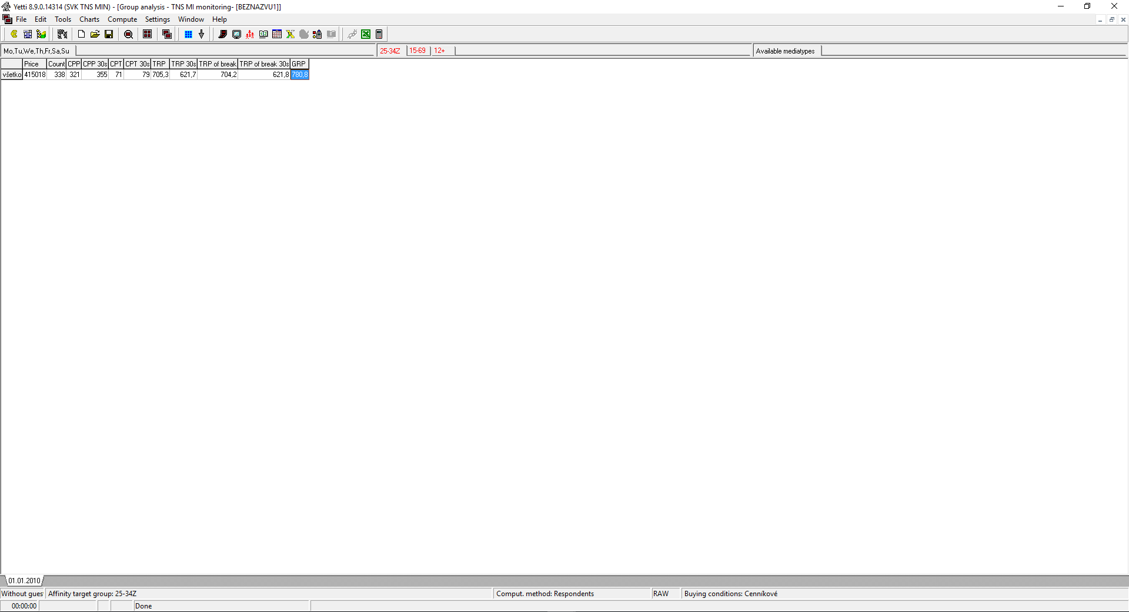Save with the floppy disk icon
This screenshot has height=612, width=1129.
click(109, 34)
